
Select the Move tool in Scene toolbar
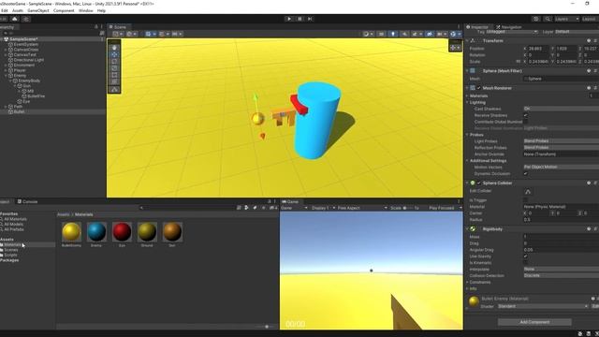(114, 54)
